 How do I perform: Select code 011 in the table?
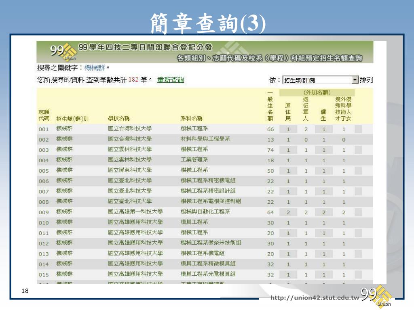44,233
